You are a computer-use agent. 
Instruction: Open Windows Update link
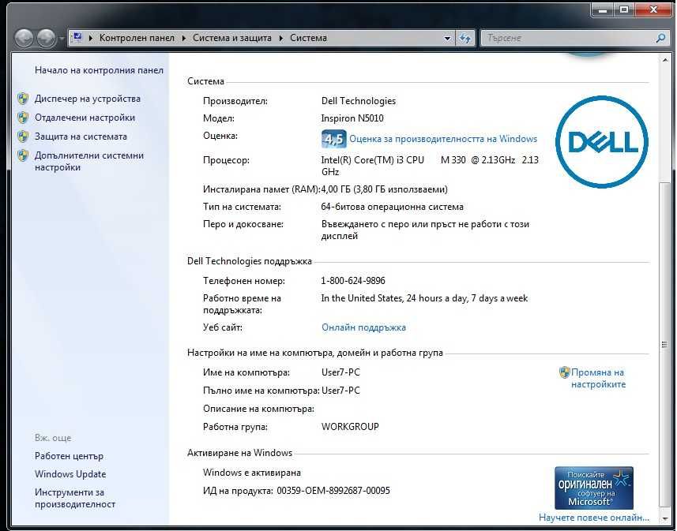coord(70,474)
